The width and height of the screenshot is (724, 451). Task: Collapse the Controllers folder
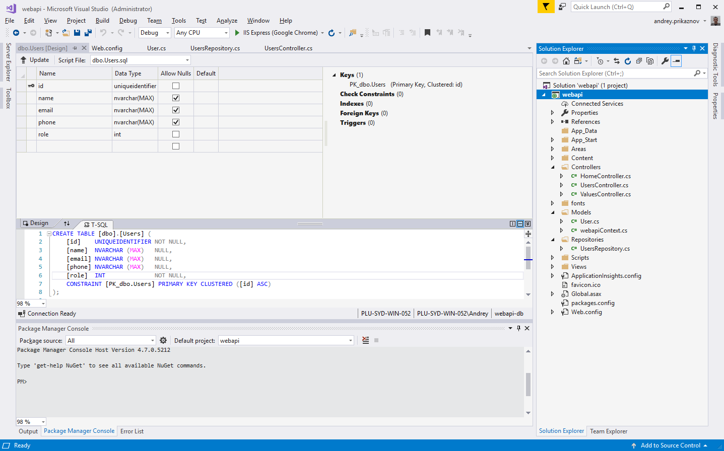(553, 167)
